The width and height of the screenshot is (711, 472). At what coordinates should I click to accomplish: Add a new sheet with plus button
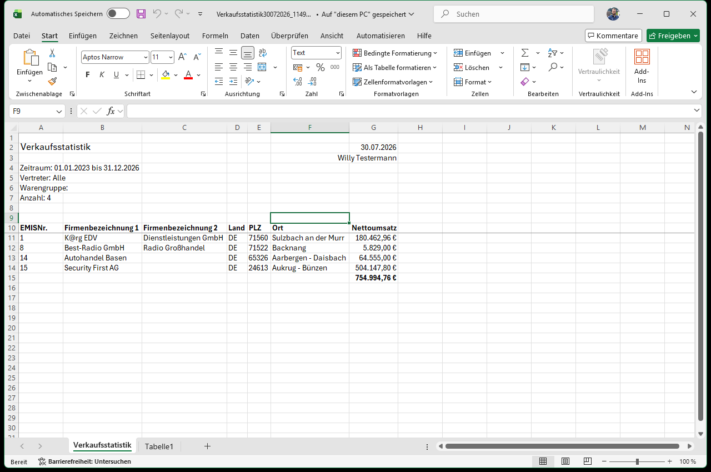pos(207,446)
